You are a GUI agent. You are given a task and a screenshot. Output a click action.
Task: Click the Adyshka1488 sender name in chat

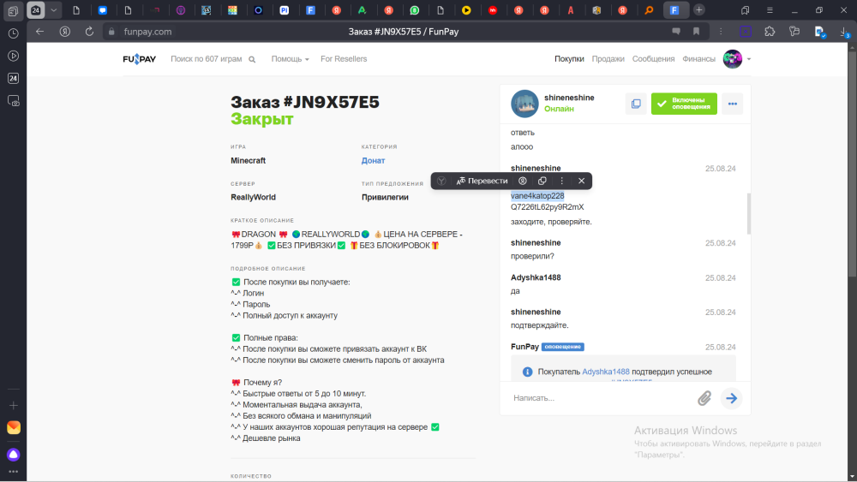(536, 277)
